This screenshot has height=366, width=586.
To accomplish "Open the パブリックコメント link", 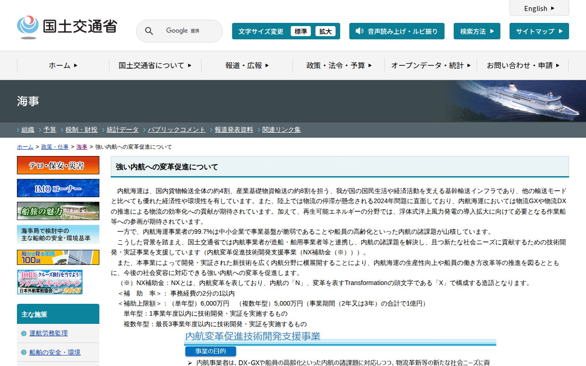I will point(176,129).
